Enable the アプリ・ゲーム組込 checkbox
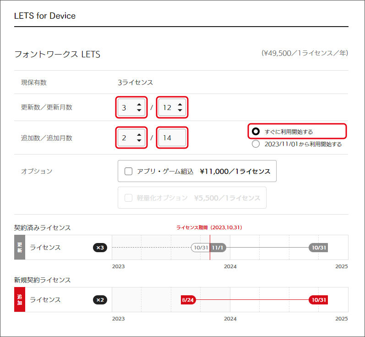 (129, 171)
